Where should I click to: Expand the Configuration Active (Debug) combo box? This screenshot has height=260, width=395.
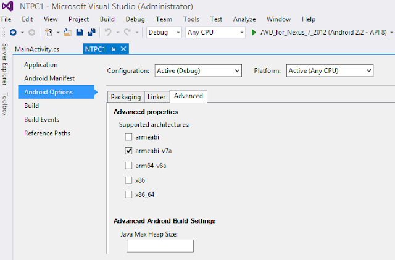[x=198, y=70]
